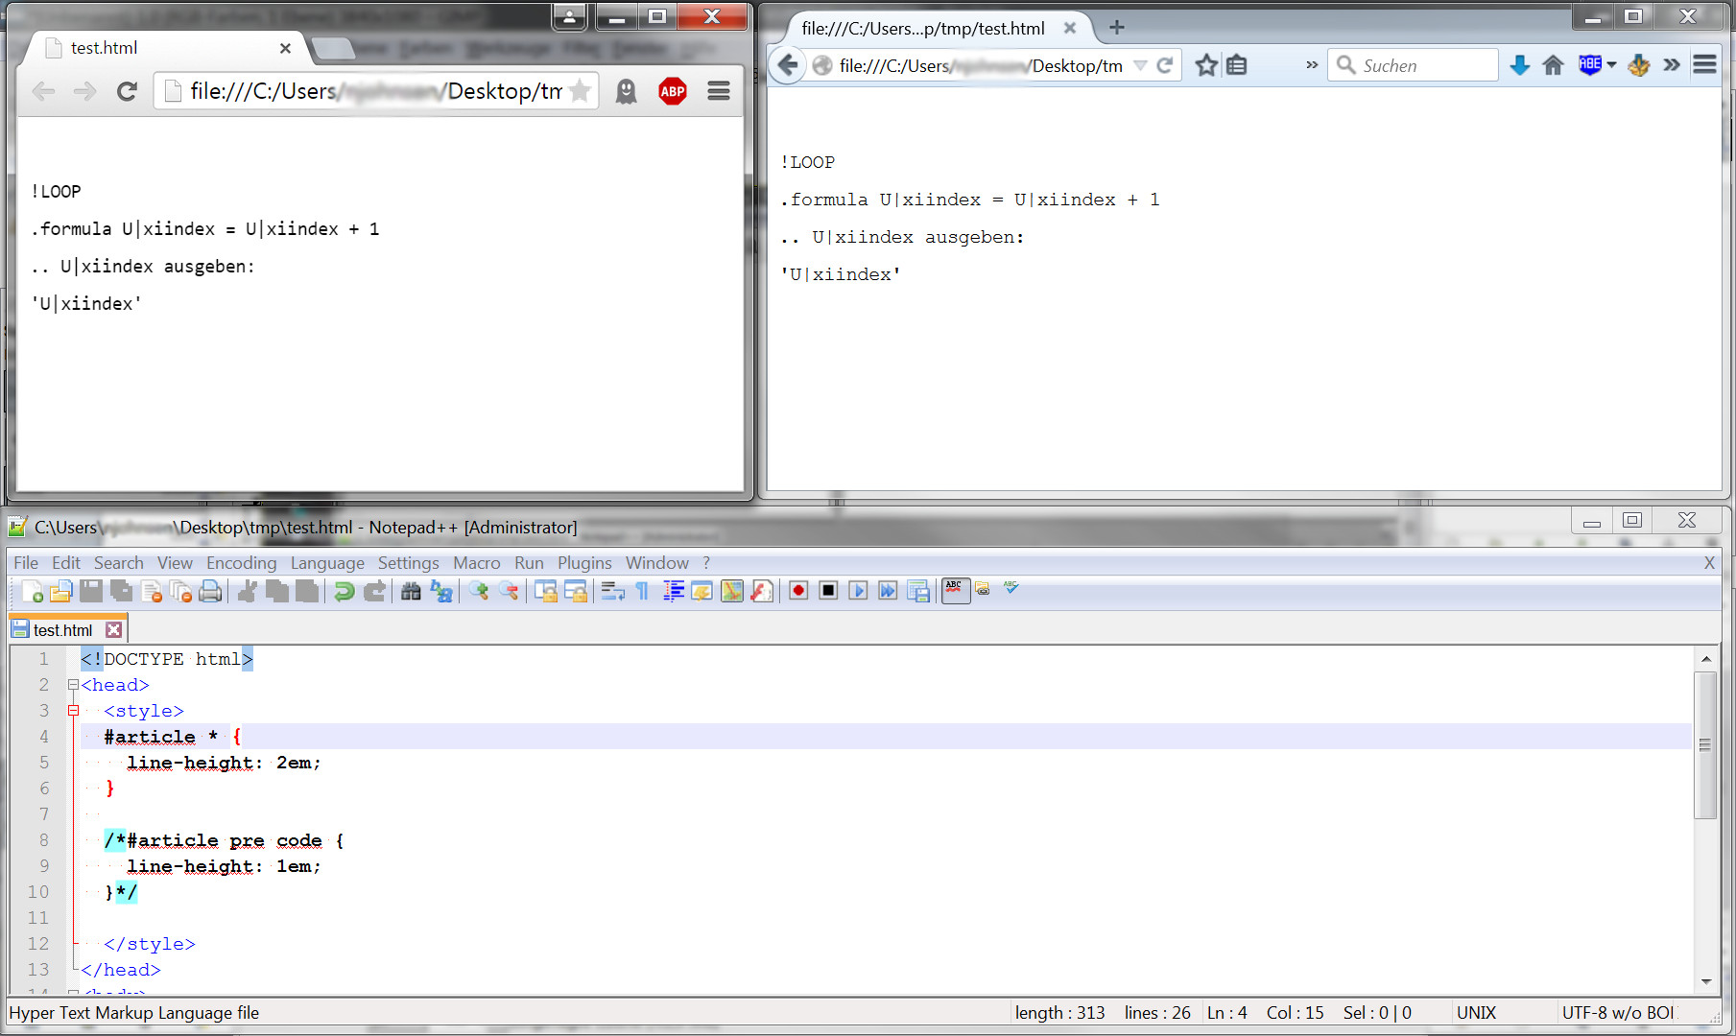Open the Encoding menu
Image resolution: width=1736 pixels, height=1036 pixels.
tap(241, 563)
